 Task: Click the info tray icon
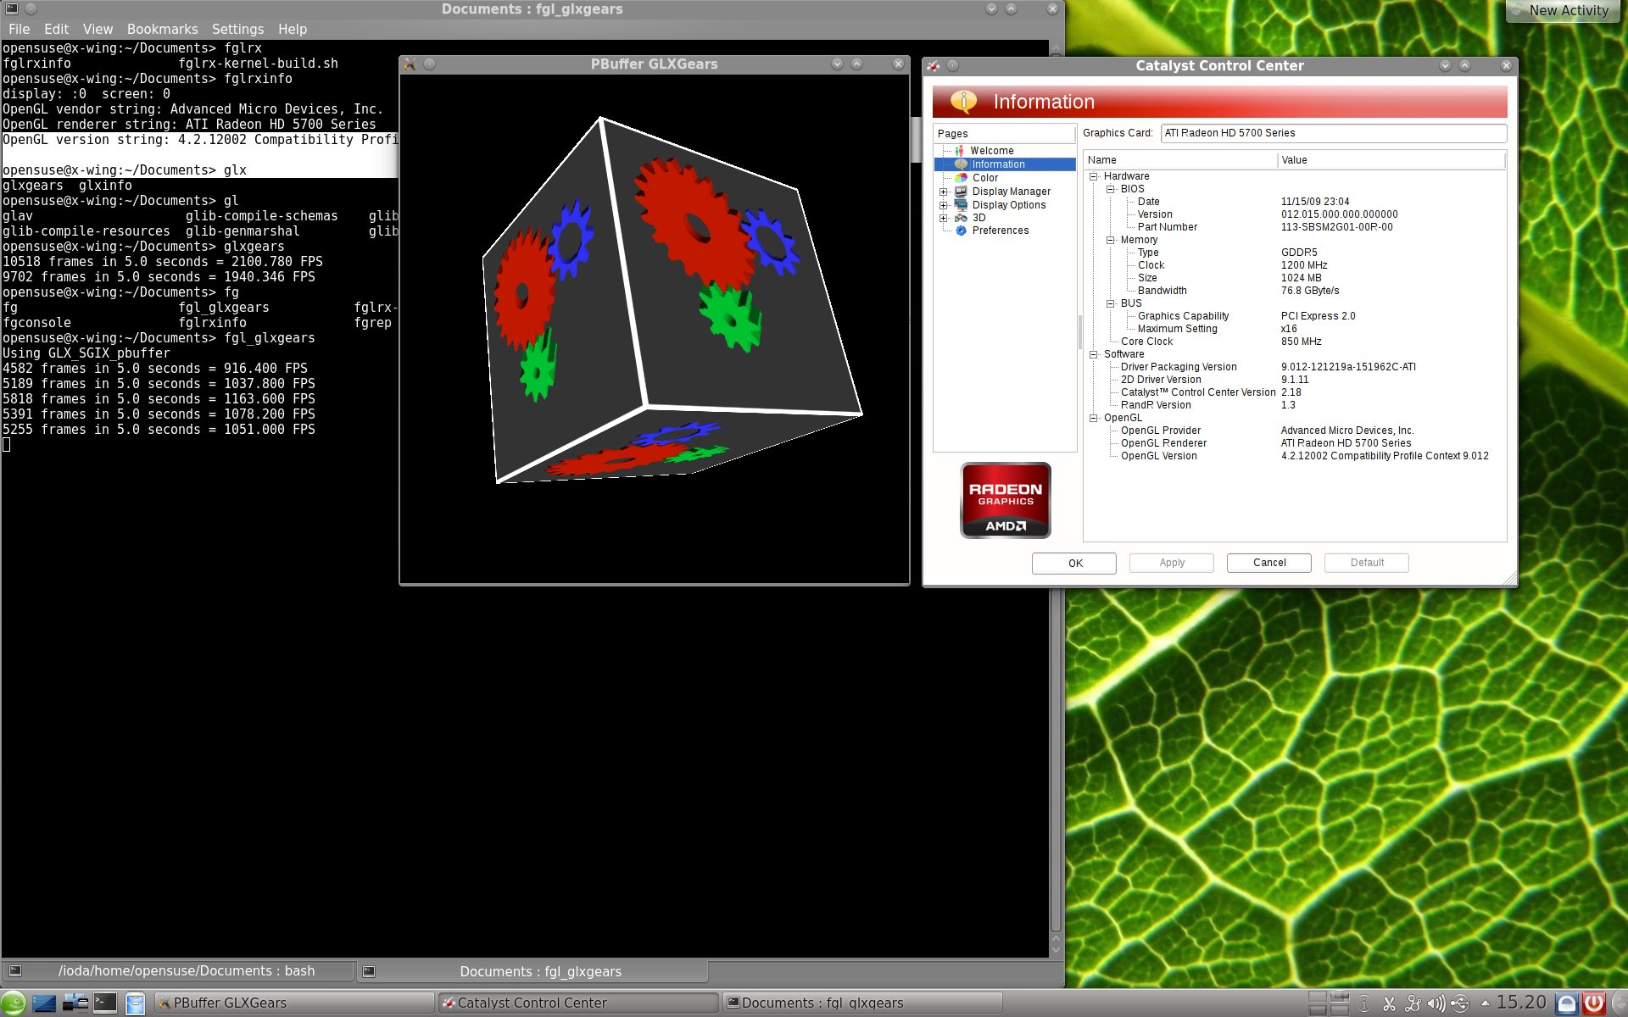(1364, 1004)
